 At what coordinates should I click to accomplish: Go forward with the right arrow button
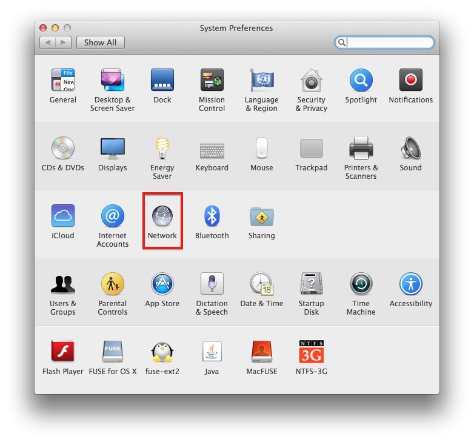(63, 42)
